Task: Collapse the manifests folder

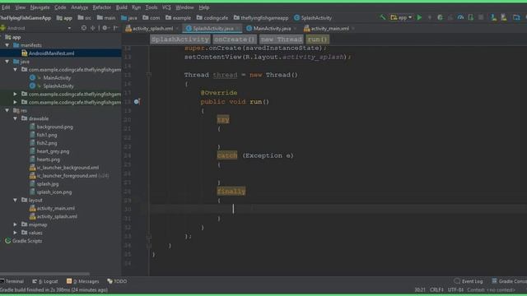Action: [x=7, y=45]
